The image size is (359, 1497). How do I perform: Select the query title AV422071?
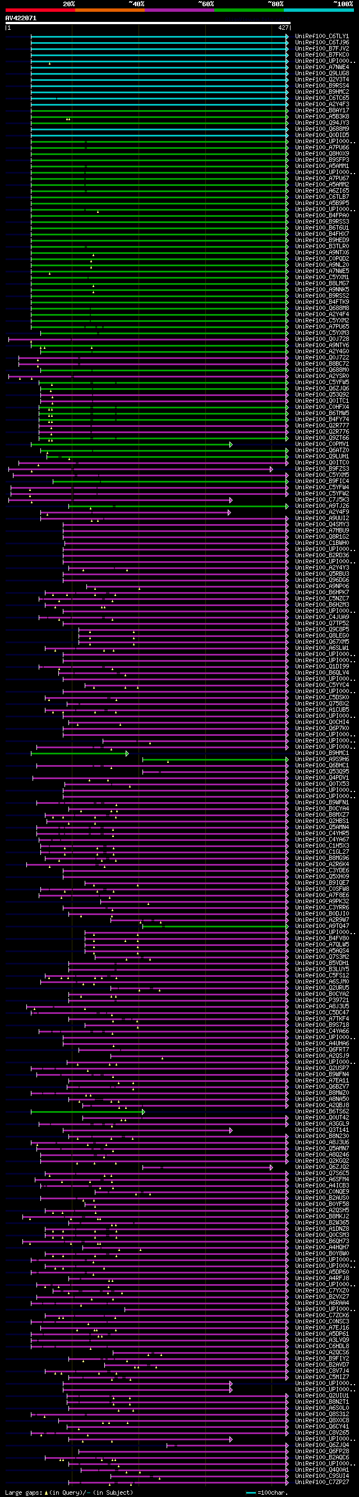pyautogui.click(x=21, y=18)
